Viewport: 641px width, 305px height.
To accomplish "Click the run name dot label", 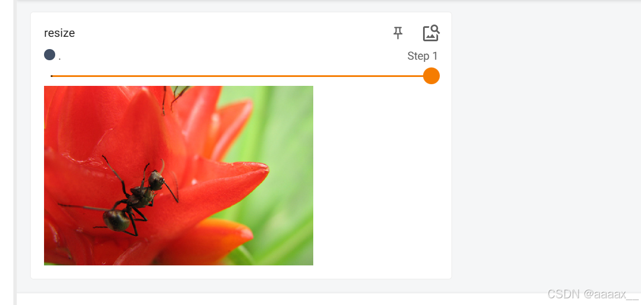I will [60, 58].
